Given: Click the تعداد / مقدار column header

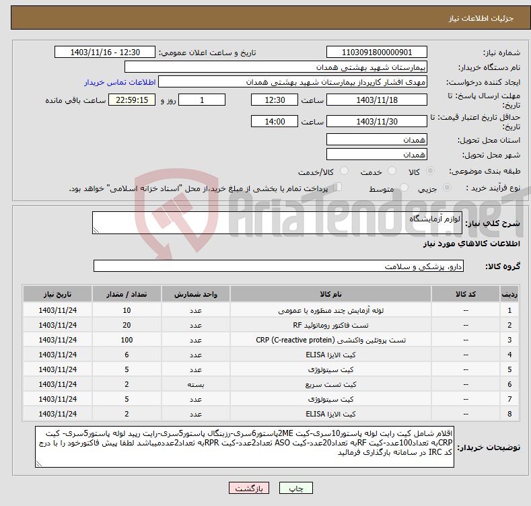Looking at the screenshot, I should point(127,294).
